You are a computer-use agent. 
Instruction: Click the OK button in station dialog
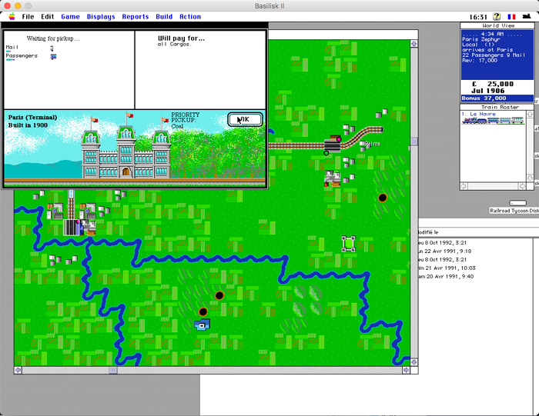245,119
